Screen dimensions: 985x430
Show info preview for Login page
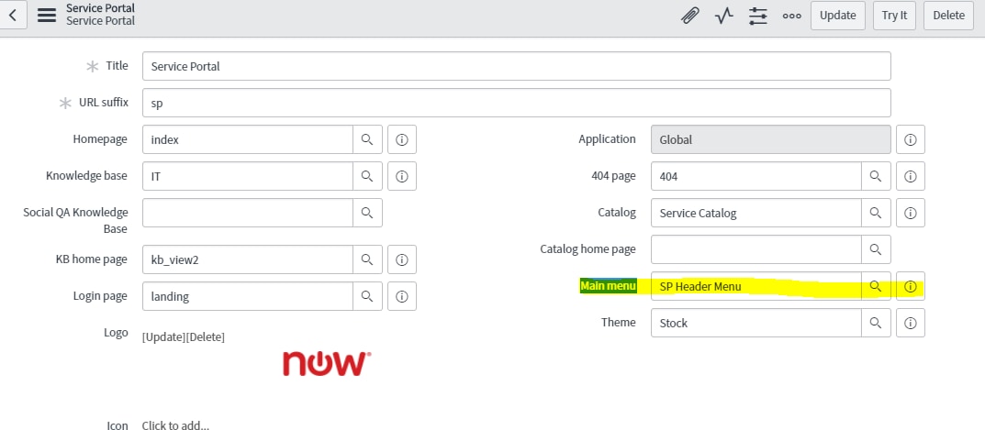[402, 296]
